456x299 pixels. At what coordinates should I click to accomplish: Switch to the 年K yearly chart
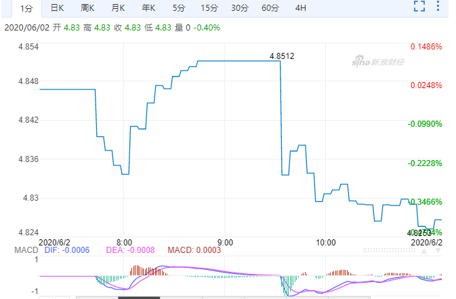(148, 8)
